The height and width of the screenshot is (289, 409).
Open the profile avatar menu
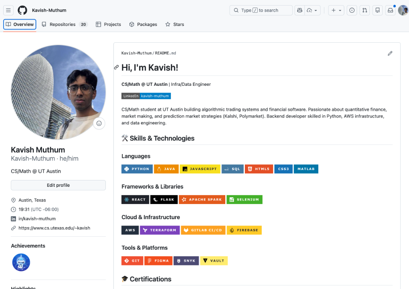[403, 10]
